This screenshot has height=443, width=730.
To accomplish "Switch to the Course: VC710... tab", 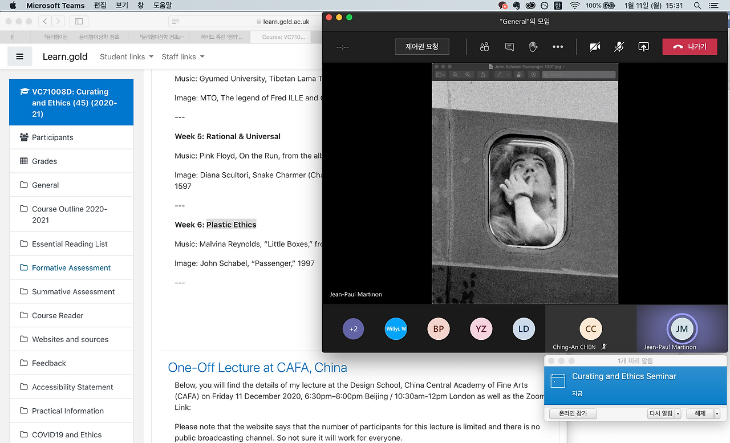I will pos(280,37).
